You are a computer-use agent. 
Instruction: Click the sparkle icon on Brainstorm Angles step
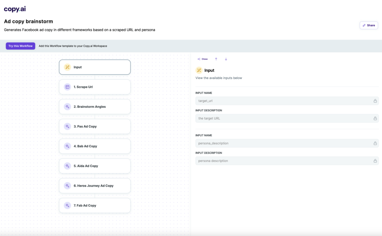click(68, 106)
